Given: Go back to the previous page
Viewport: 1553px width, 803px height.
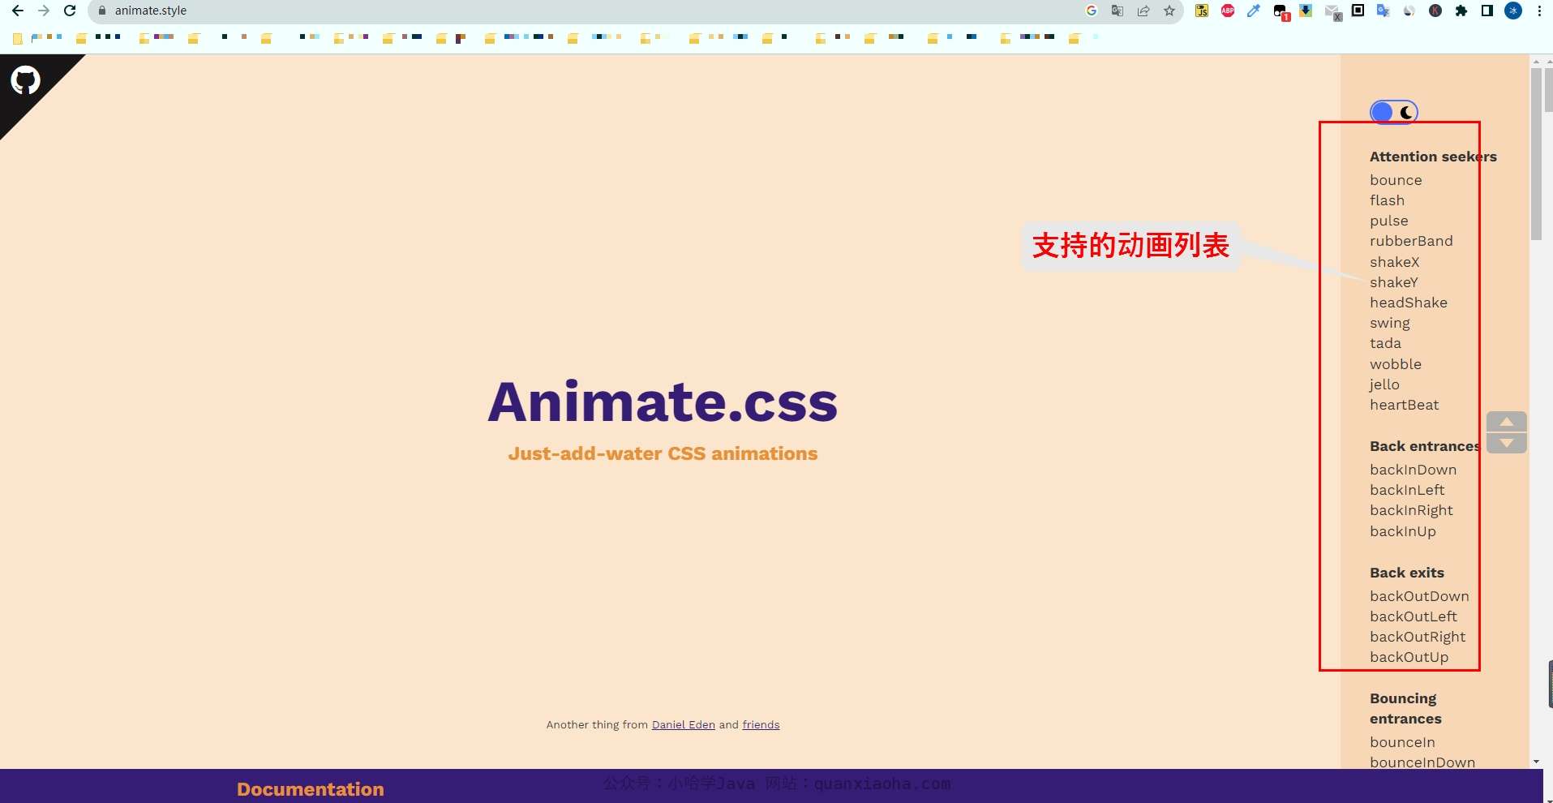Looking at the screenshot, I should click(x=18, y=11).
